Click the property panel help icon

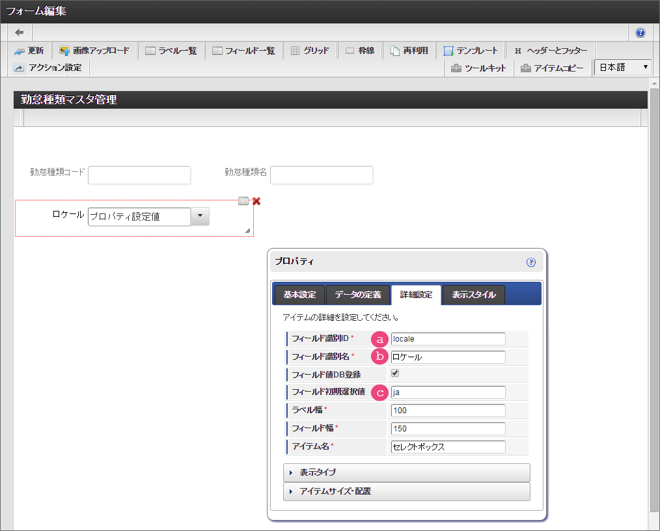(x=530, y=262)
